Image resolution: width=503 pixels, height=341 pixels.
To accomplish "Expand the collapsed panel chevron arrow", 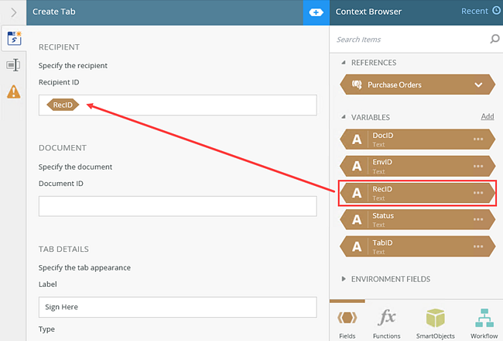I will click(13, 12).
